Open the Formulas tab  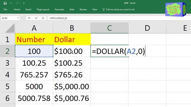coord(59,10)
